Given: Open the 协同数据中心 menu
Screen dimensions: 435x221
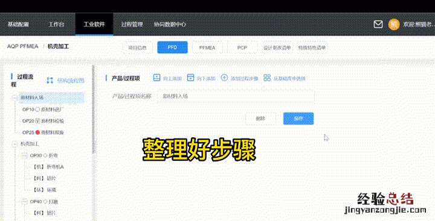Looking at the screenshot, I should pyautogui.click(x=170, y=24).
